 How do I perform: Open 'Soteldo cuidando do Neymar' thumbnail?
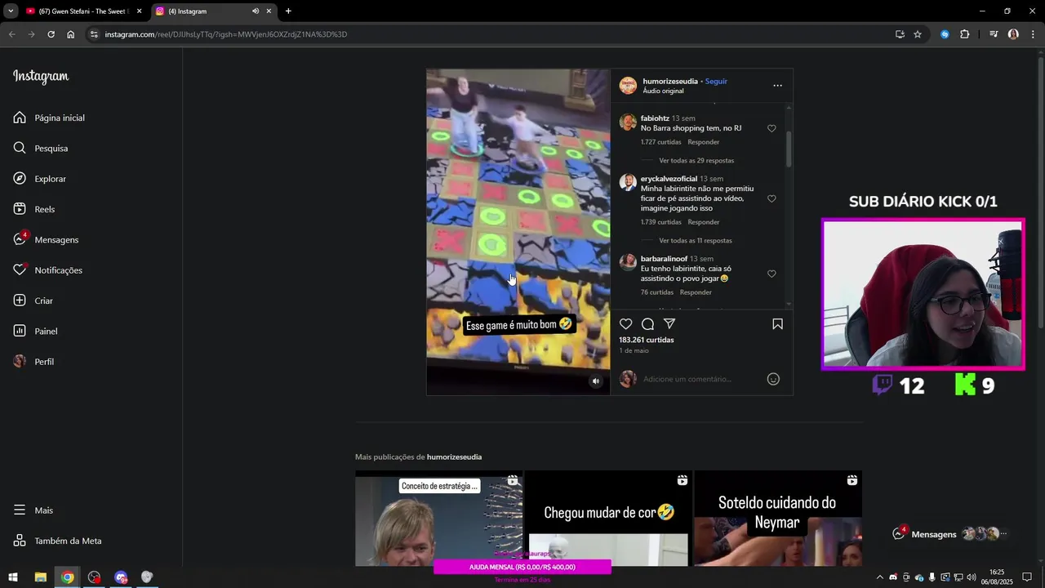point(777,519)
